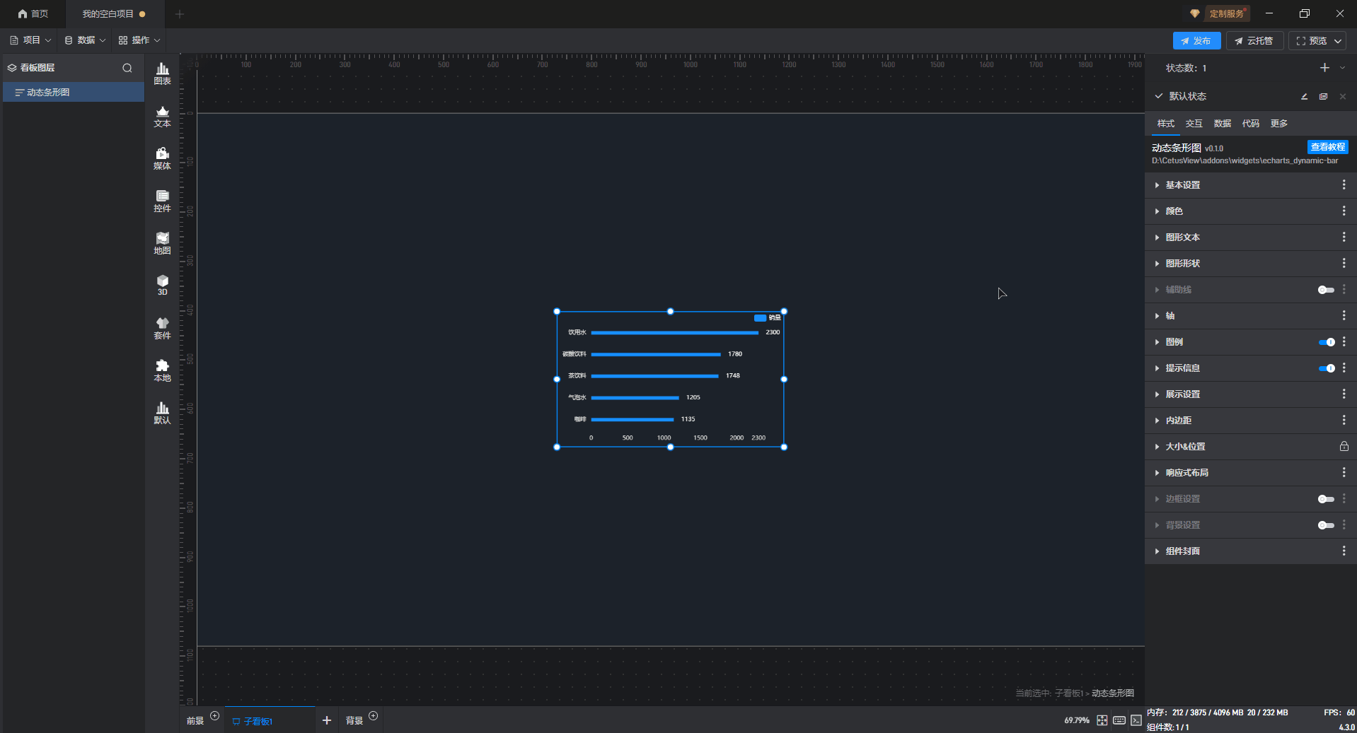Enable the 背景设置 background toggle
The width and height of the screenshot is (1357, 733).
point(1326,525)
